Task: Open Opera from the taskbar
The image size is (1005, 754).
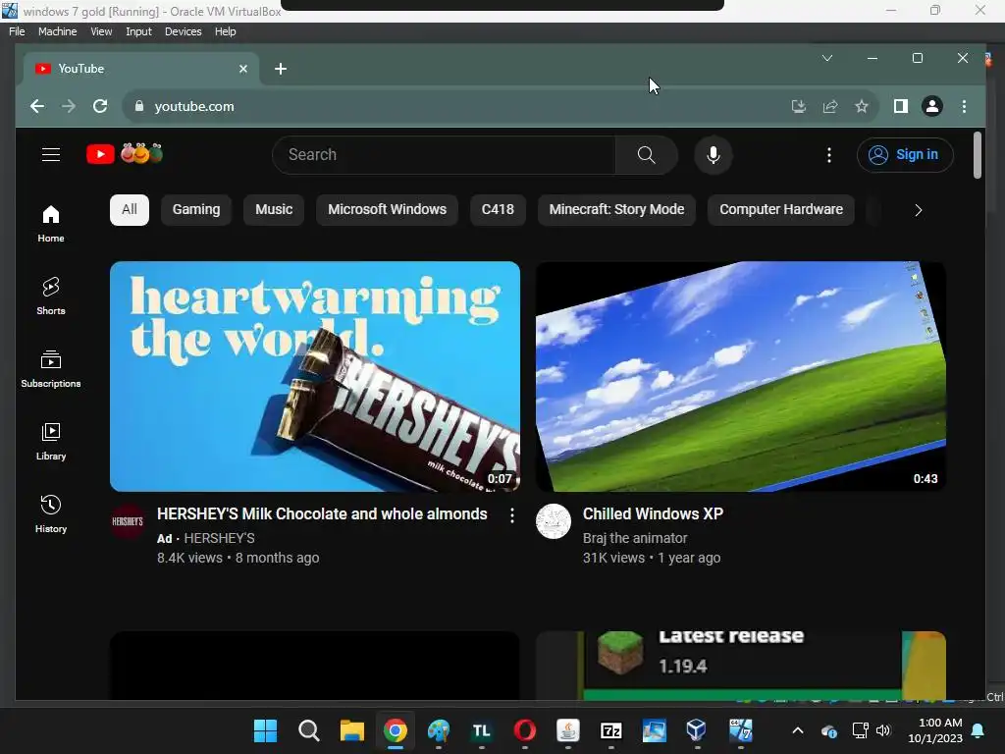Action: pos(524,730)
